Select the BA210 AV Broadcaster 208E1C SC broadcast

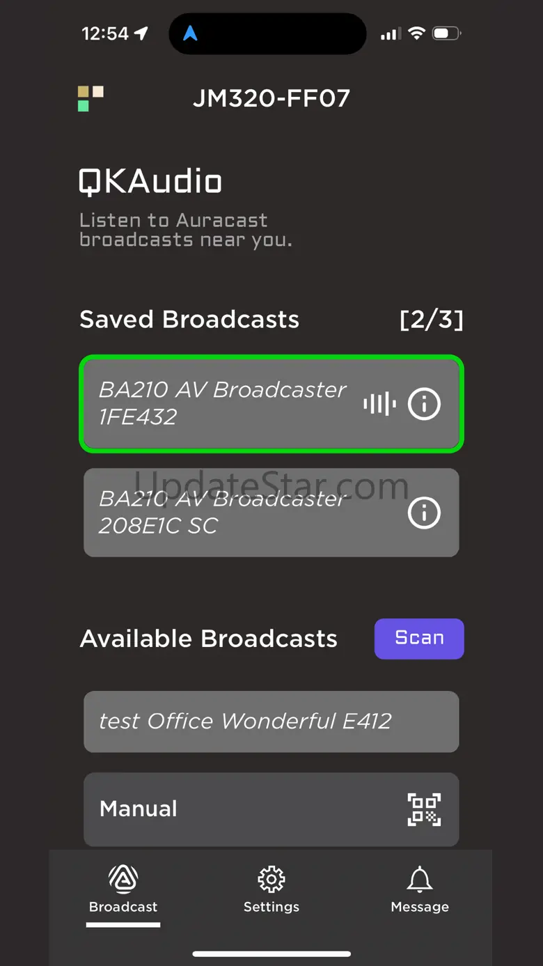[x=223, y=513]
